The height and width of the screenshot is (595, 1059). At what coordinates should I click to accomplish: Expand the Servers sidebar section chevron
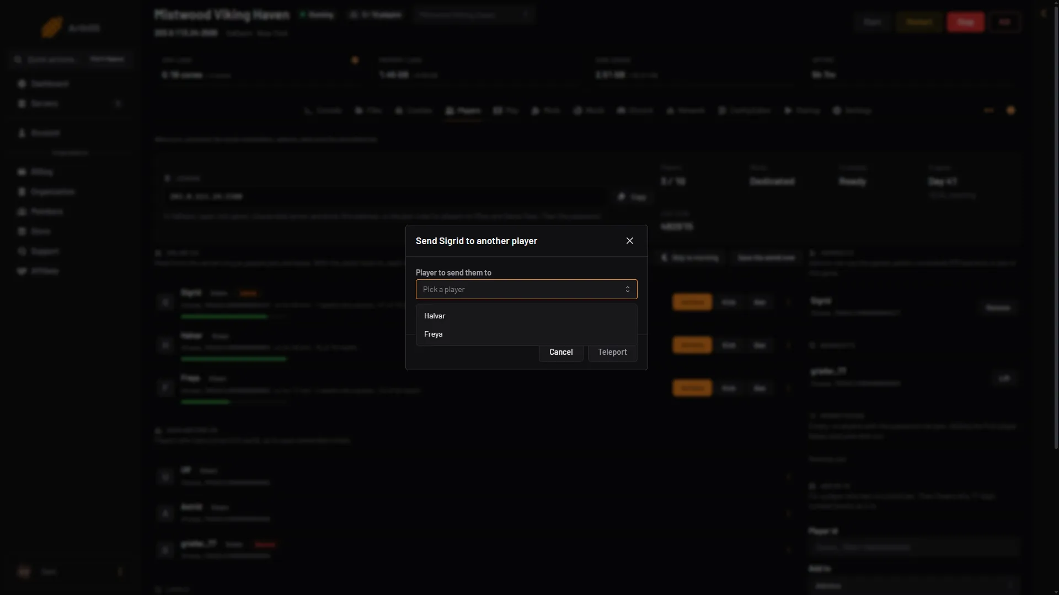pos(117,104)
